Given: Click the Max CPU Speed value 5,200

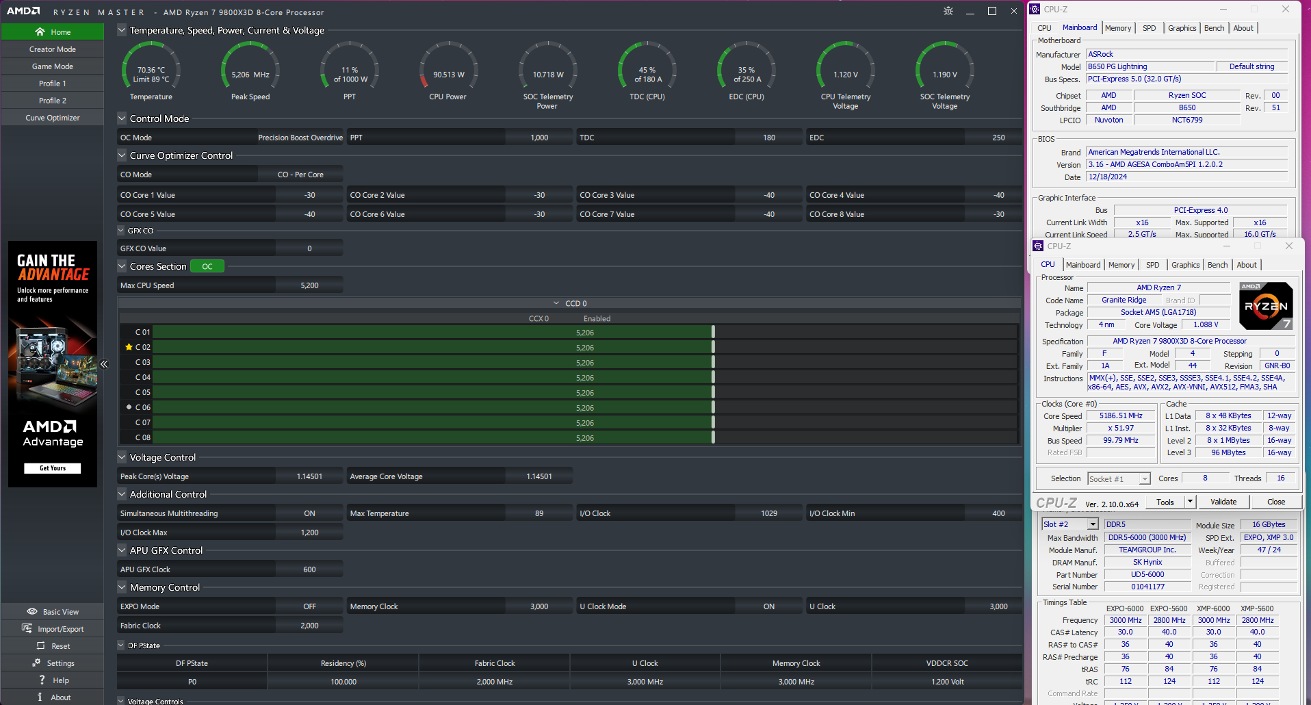Looking at the screenshot, I should [309, 285].
